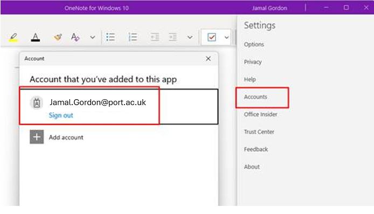Select the yellow highlighter tool
This screenshot has height=214, width=374.
pos(13,37)
